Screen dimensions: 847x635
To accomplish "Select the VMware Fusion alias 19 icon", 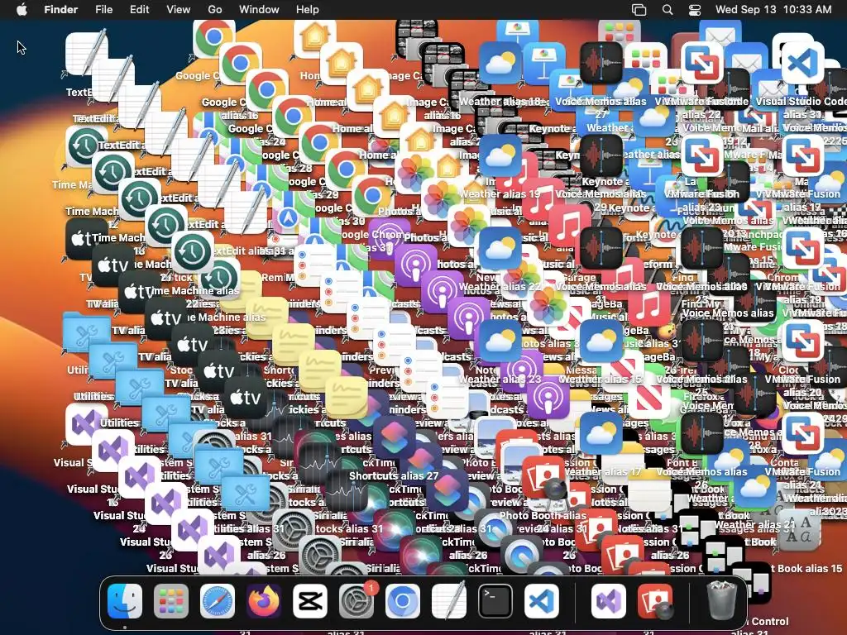I will tap(802, 248).
